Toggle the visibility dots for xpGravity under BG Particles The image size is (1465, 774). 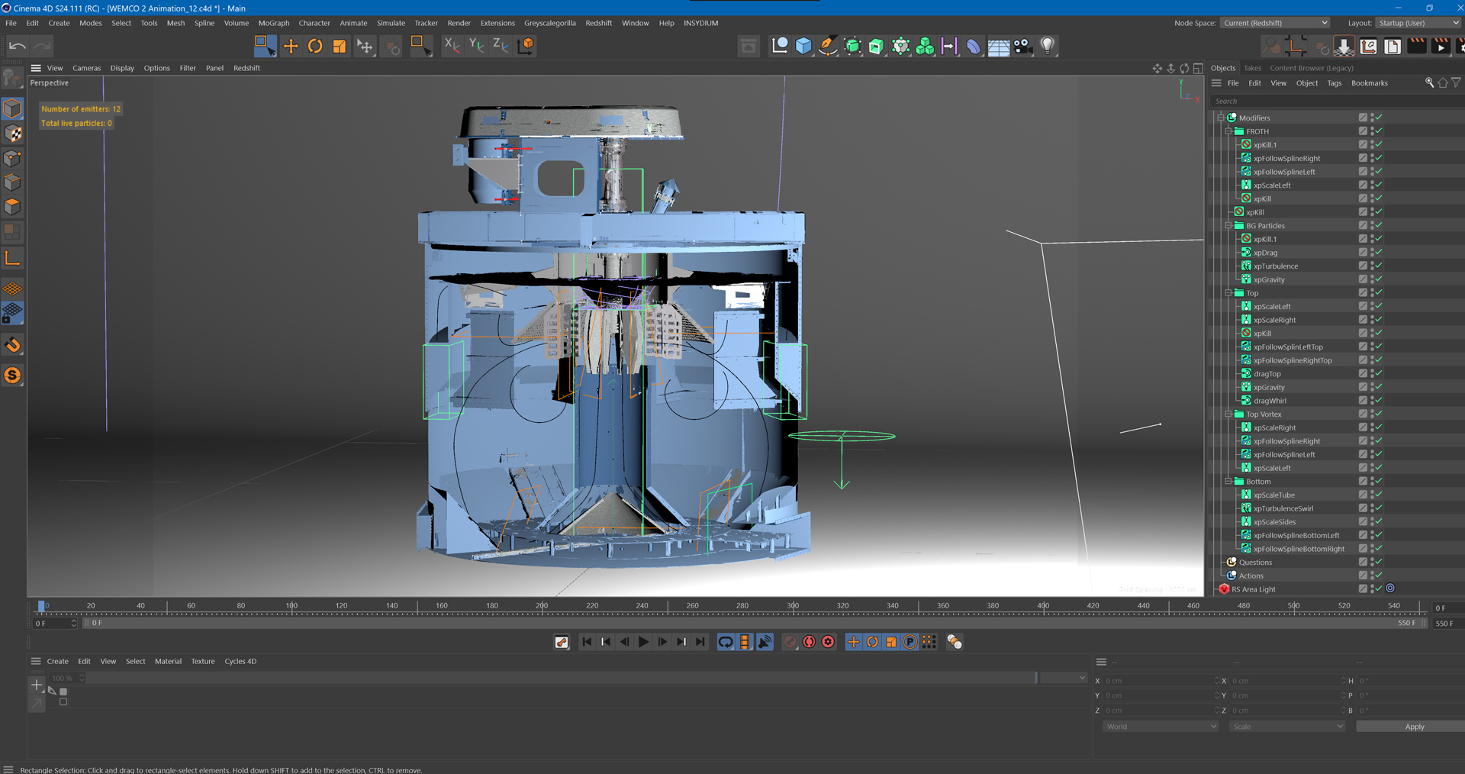[1372, 280]
